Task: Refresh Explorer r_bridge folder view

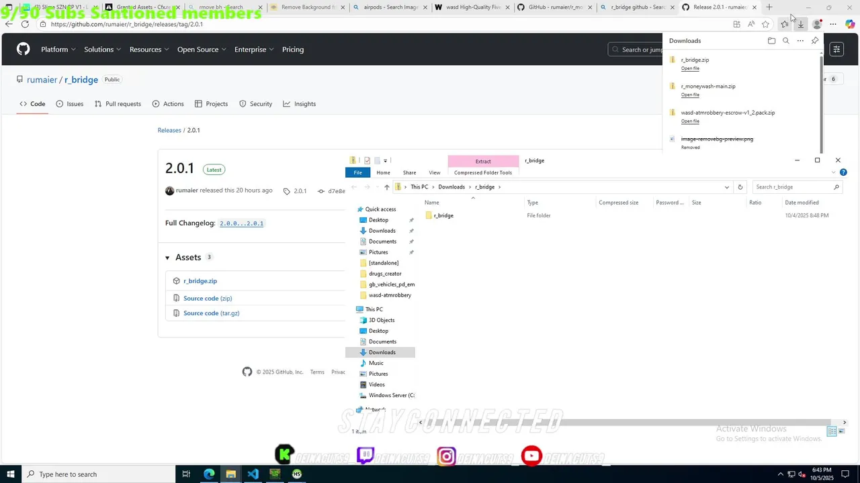Action: 740,187
